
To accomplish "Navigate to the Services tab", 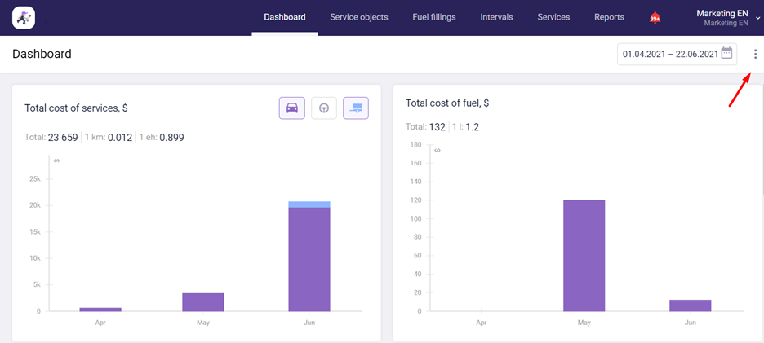I will point(553,17).
